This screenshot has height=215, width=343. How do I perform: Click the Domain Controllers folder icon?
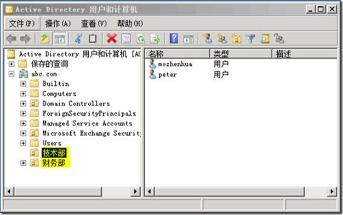tap(34, 103)
